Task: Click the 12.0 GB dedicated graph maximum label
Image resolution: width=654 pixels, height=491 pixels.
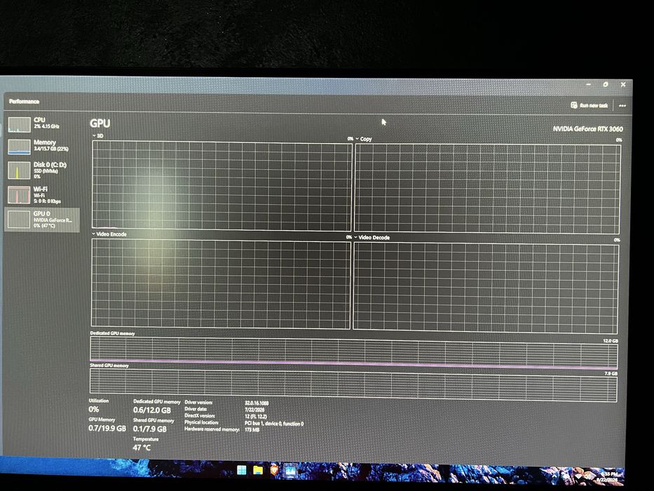Action: [611, 341]
